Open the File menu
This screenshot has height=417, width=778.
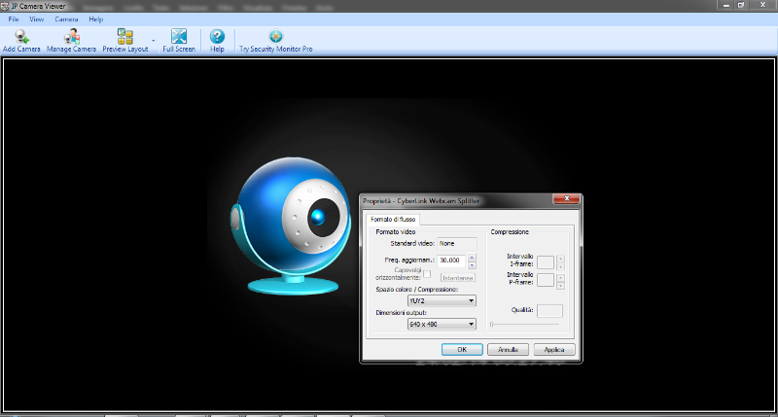coord(14,18)
